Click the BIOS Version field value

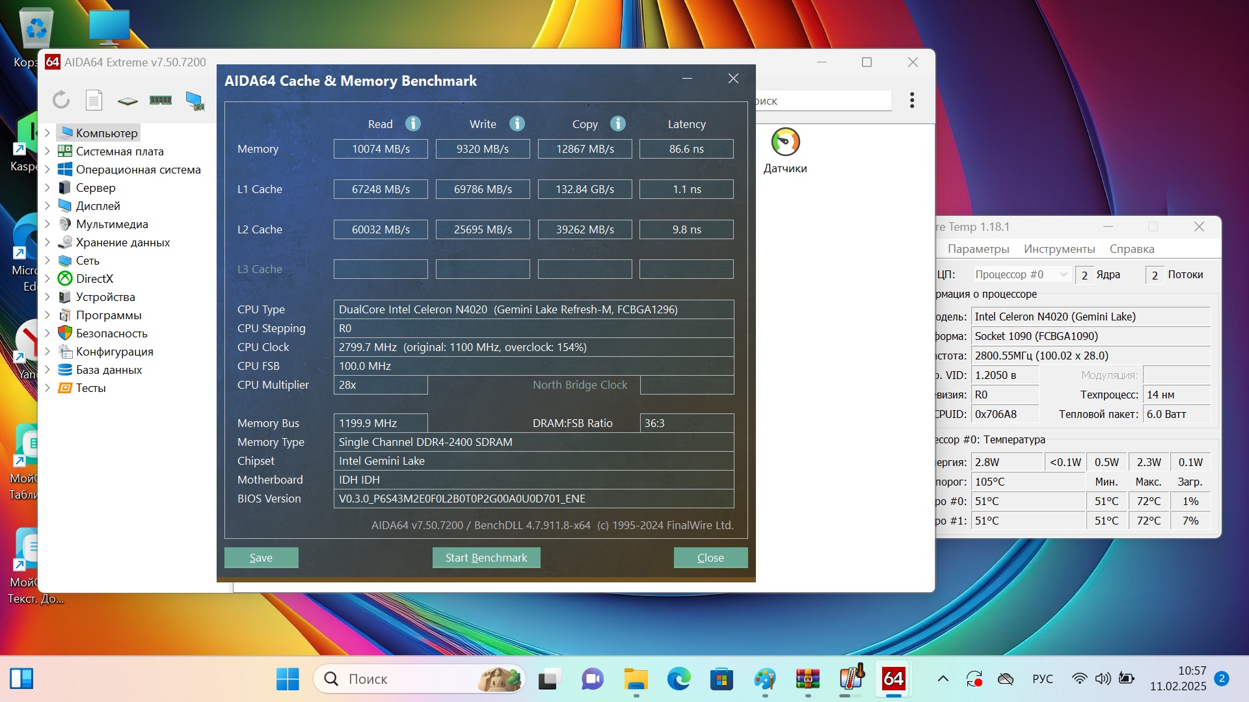pyautogui.click(x=533, y=499)
